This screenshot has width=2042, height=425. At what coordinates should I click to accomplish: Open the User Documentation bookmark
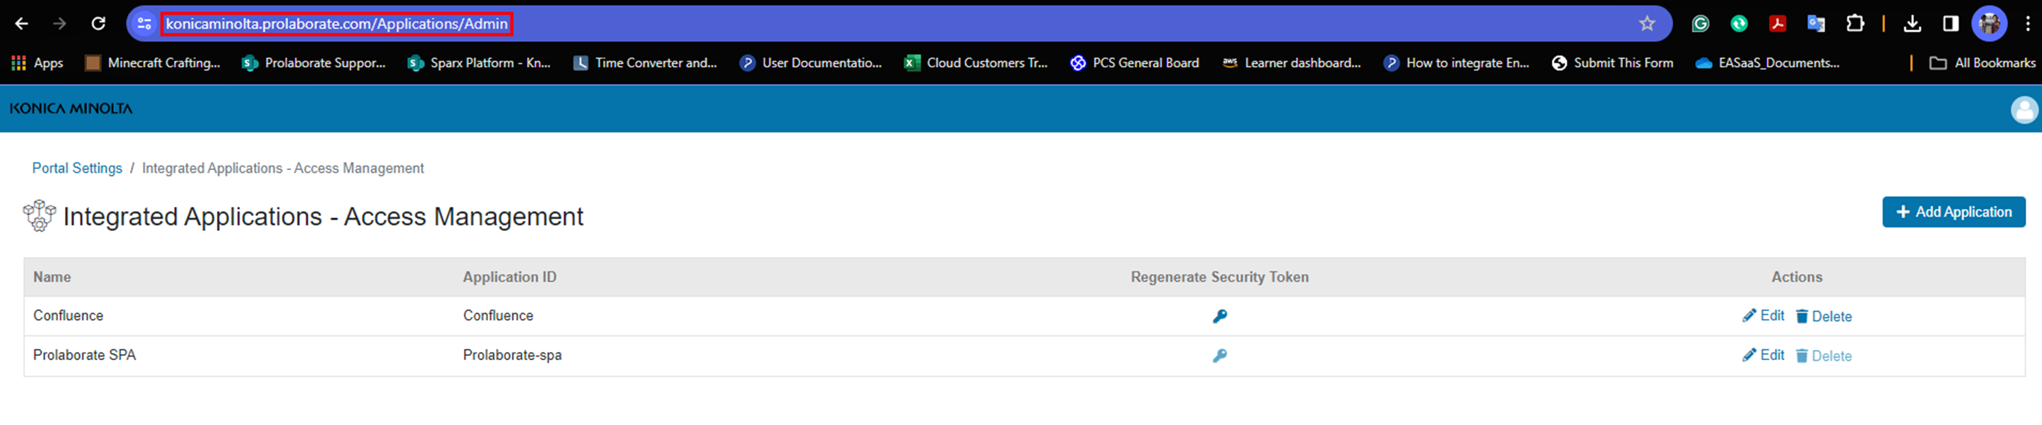click(811, 63)
